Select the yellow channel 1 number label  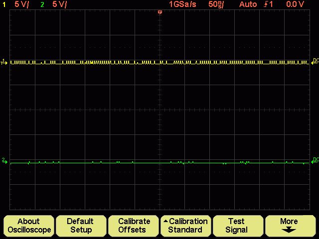[x=4, y=4]
